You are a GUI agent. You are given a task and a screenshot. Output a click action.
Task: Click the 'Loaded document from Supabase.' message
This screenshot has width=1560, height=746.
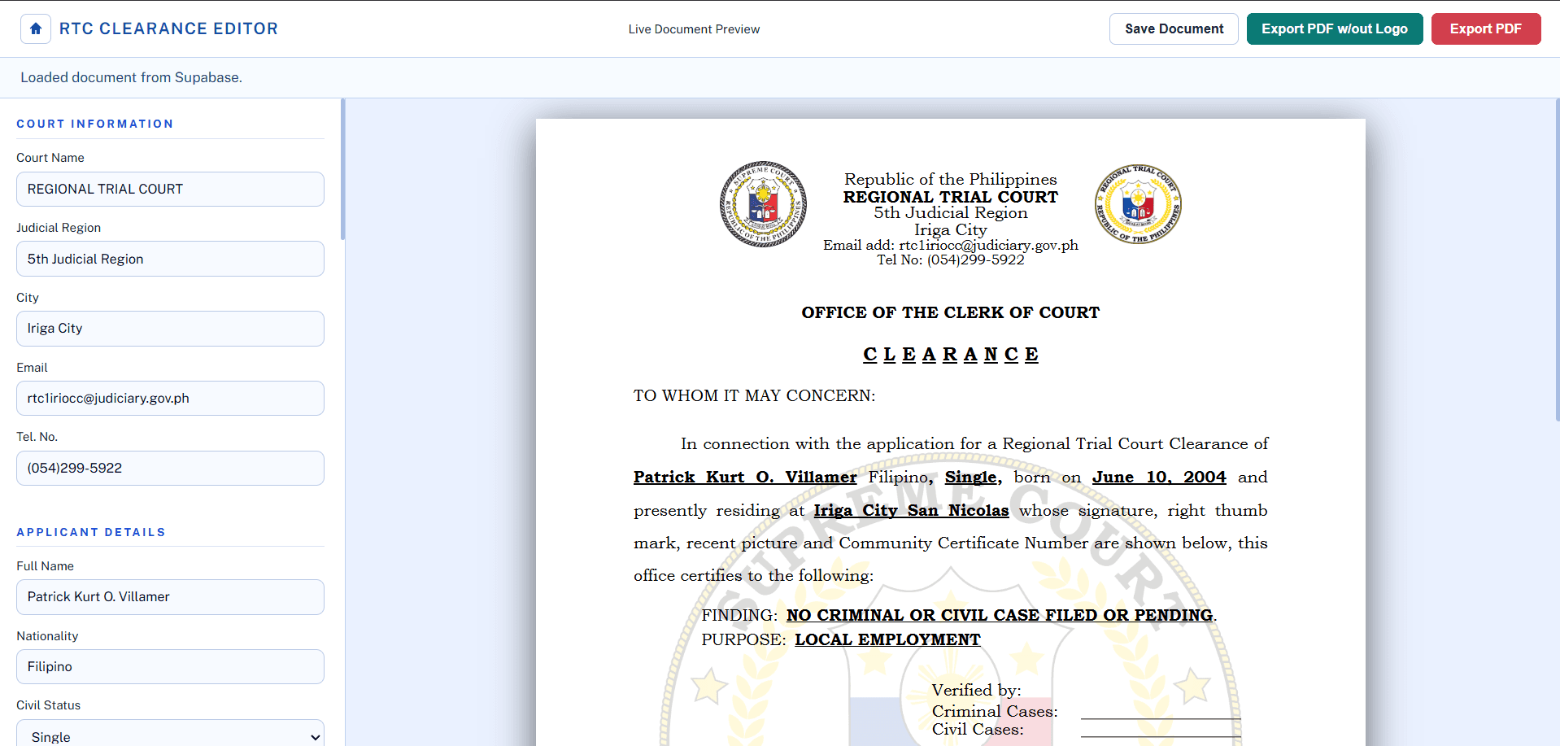click(131, 77)
